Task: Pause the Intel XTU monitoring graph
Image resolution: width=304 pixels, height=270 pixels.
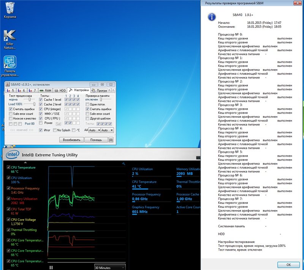Action: [51, 267]
